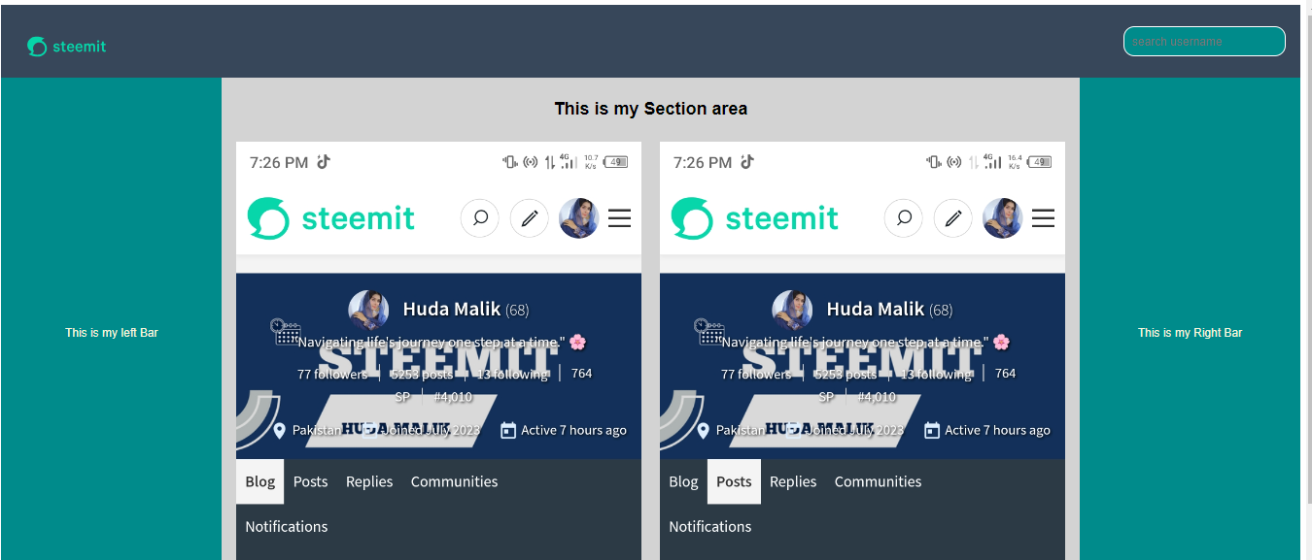The width and height of the screenshot is (1312, 560).
Task: Open the hamburger menu in the right screenshot
Action: (x=1043, y=218)
